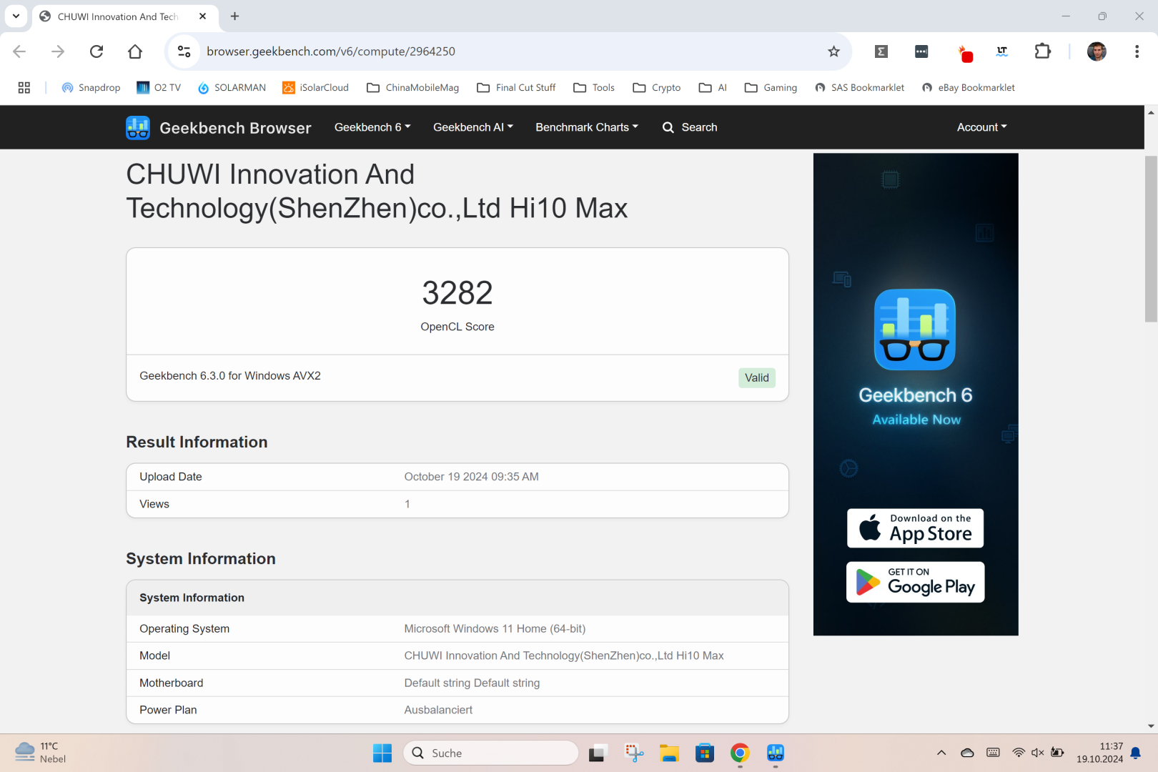Click the 3282 OpenCL score value
Viewport: 1158px width, 772px height.
457,293
